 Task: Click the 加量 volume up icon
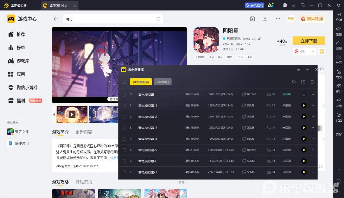tap(339, 31)
